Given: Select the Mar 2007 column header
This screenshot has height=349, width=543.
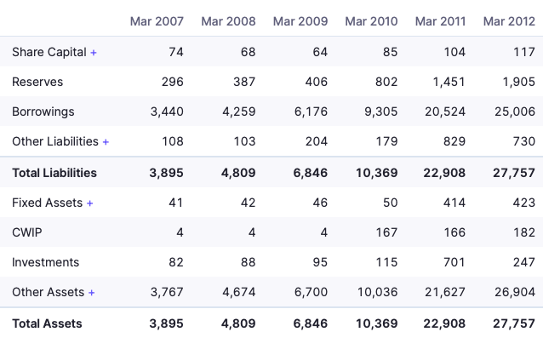Looking at the screenshot, I should coord(156,20).
